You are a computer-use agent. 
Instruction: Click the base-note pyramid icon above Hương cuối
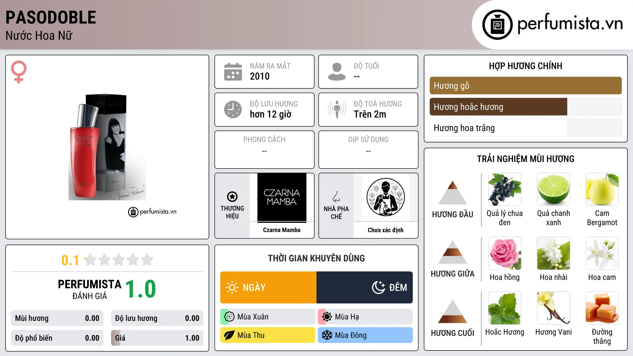tap(452, 311)
